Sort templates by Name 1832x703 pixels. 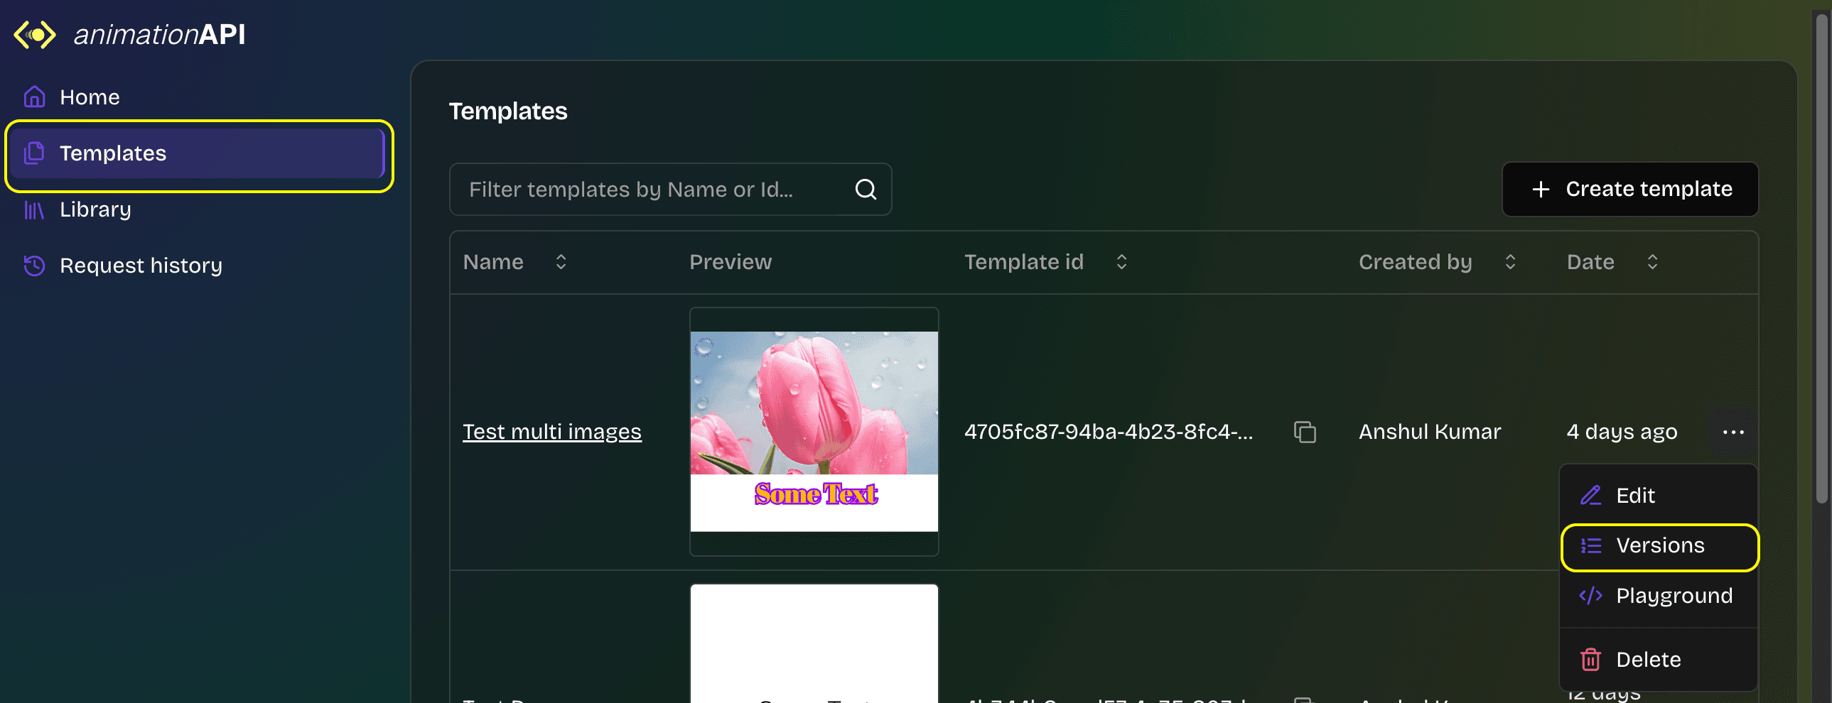[561, 261]
